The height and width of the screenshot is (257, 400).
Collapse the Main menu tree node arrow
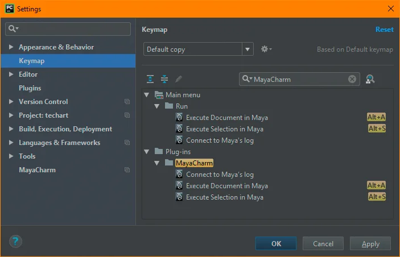147,95
